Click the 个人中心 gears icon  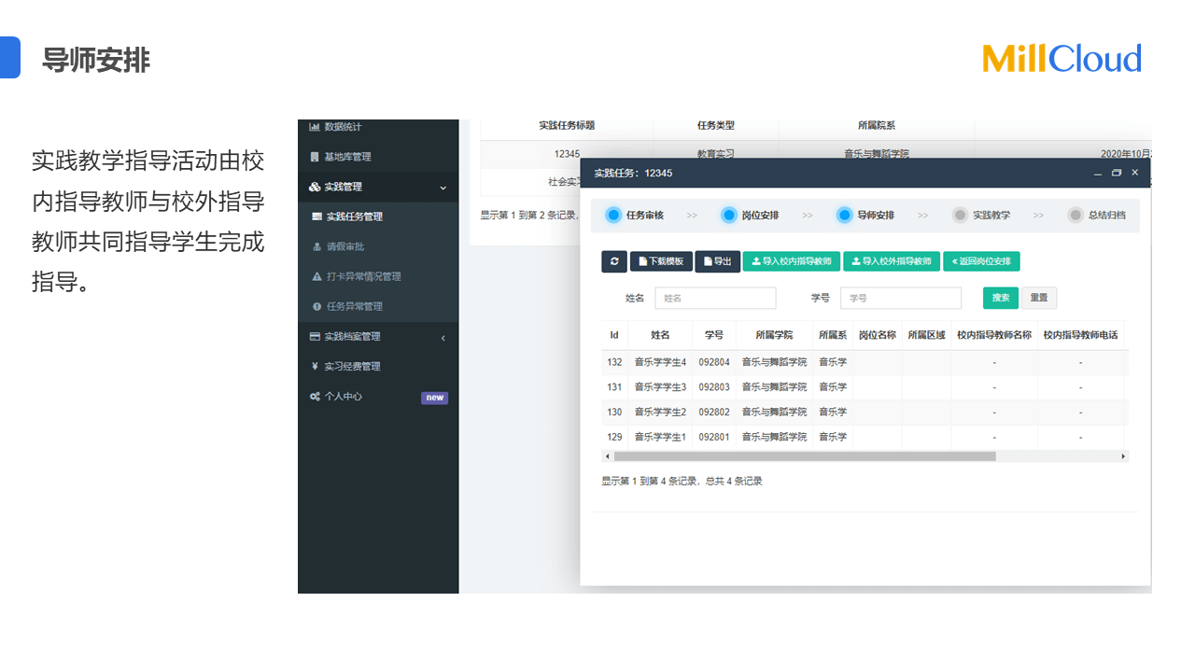tap(315, 397)
